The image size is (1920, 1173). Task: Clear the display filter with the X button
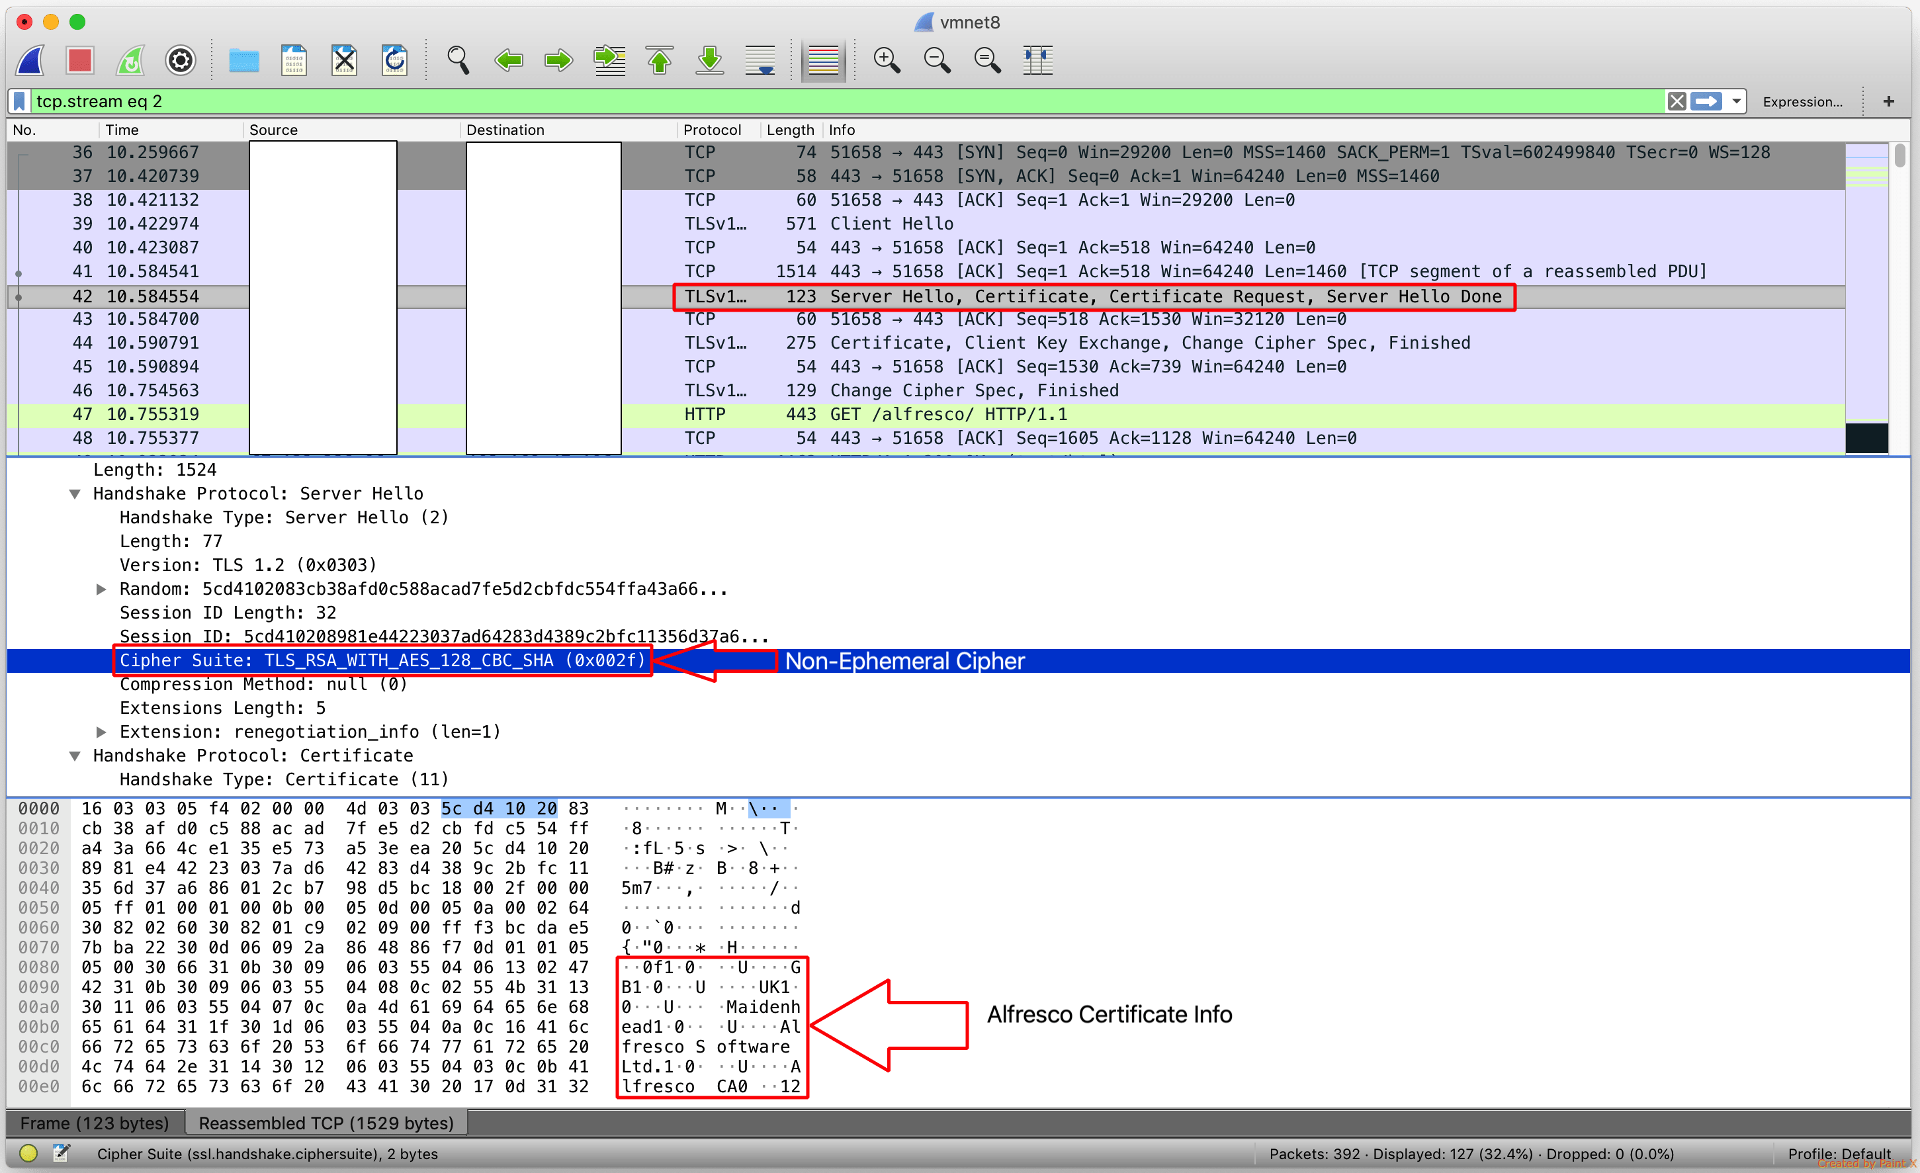tap(1677, 101)
